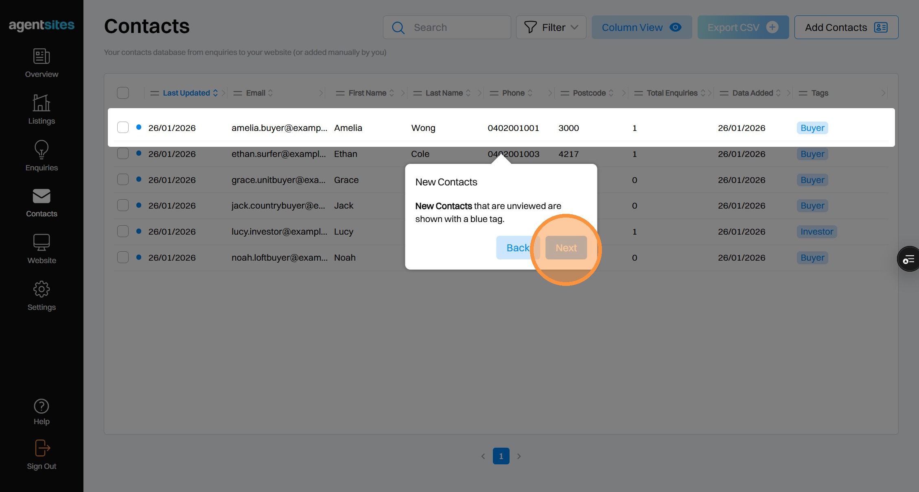Open the Overview sidebar icon

click(x=42, y=57)
